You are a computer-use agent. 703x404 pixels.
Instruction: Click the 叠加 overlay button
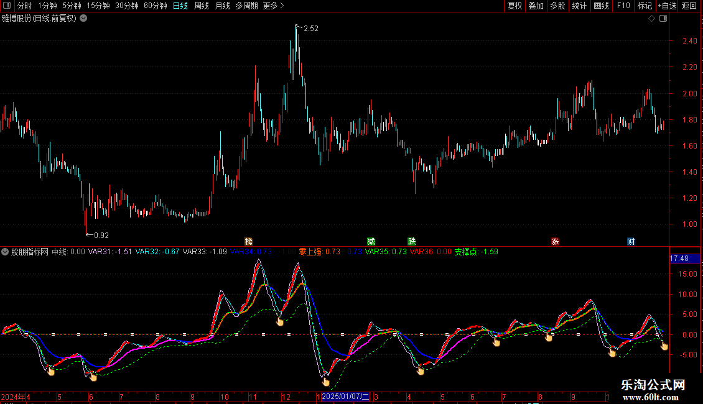tap(536, 6)
